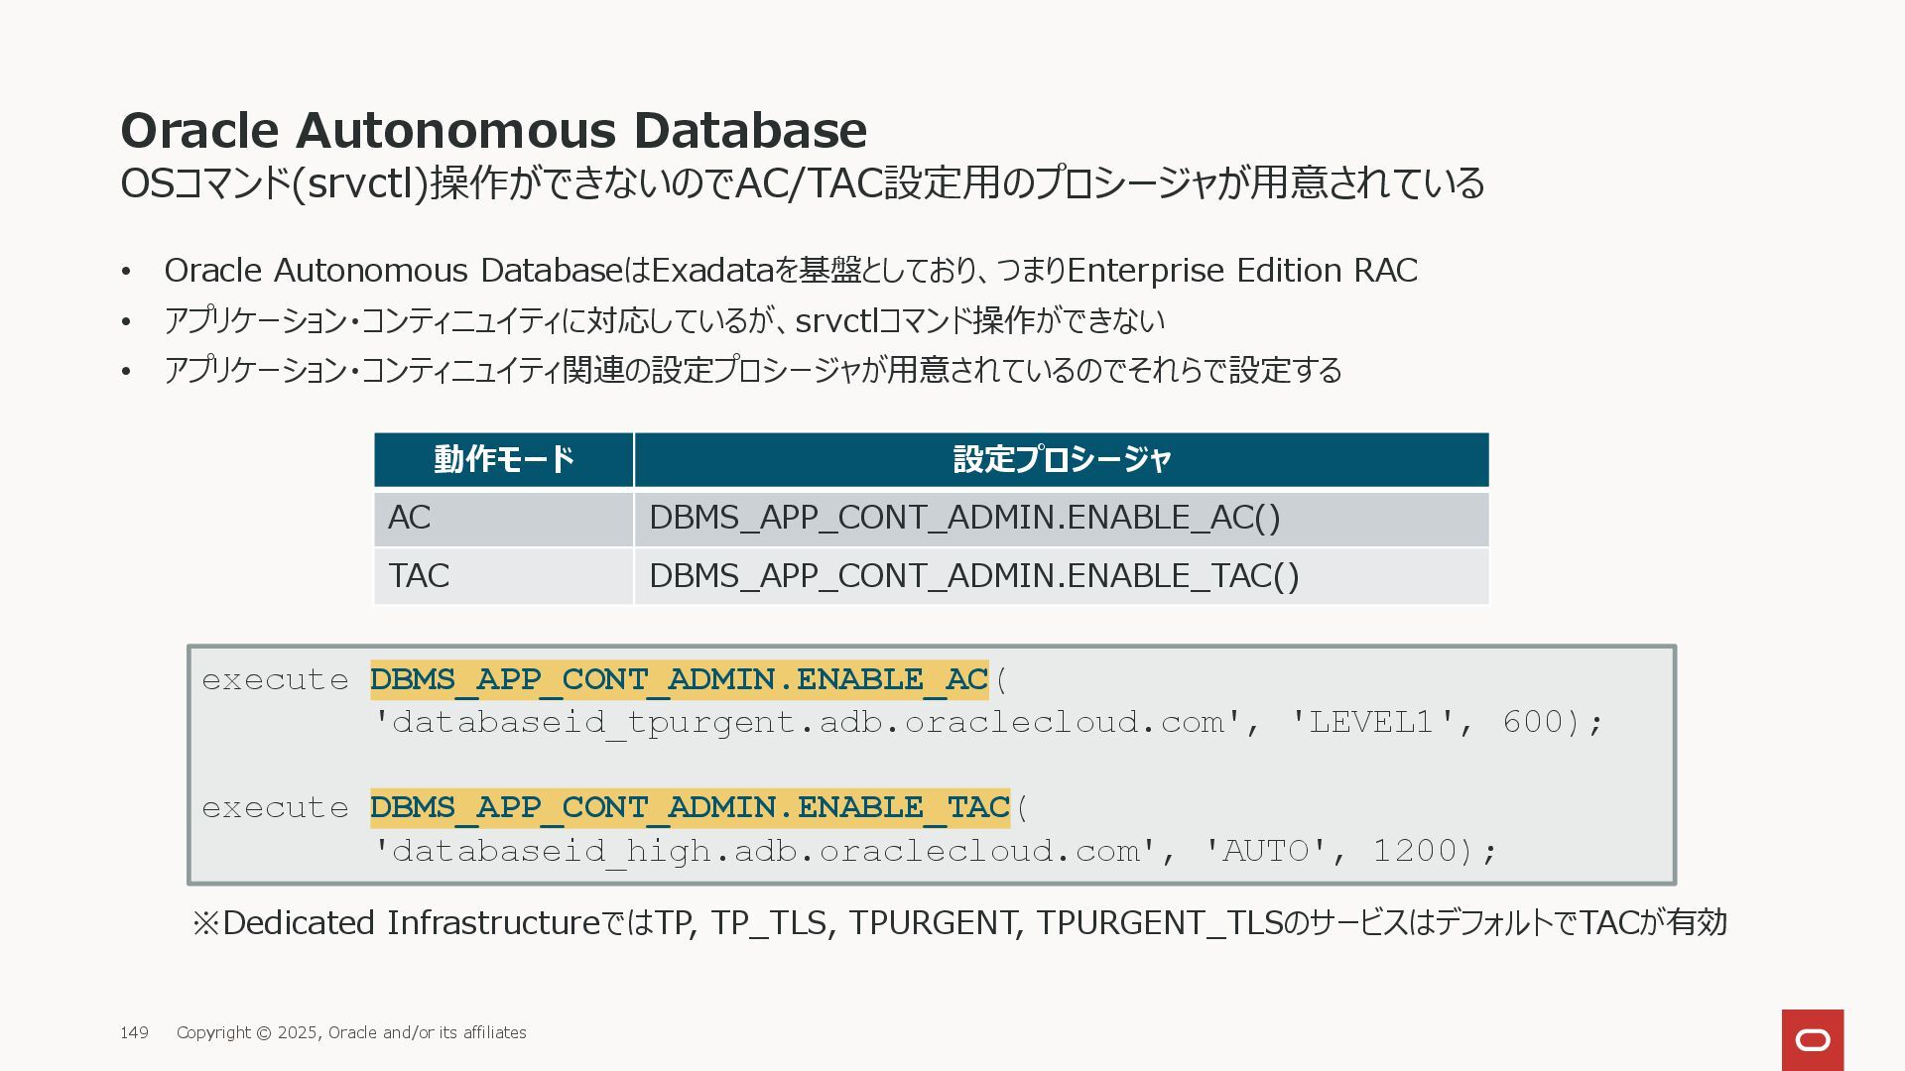Viewport: 1905px width, 1071px height.
Task: Select the bullet mentioning 'Enterprise Edition RAC'
Action: click(791, 270)
